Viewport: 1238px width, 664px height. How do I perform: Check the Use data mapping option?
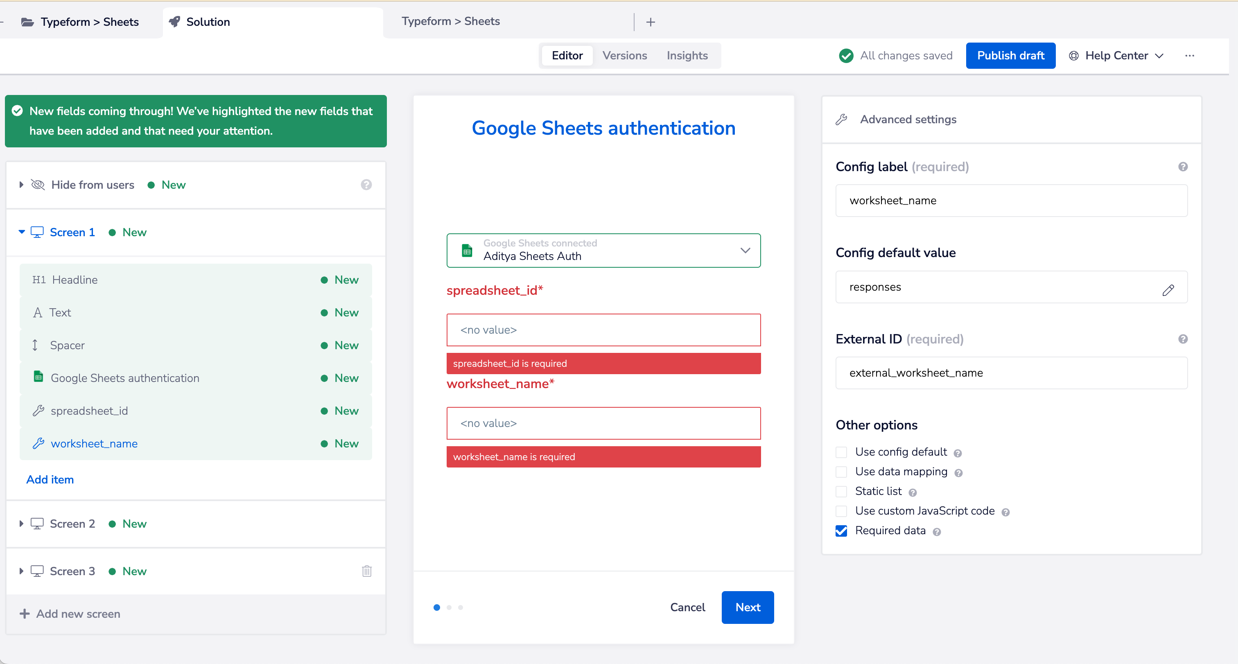pyautogui.click(x=842, y=472)
